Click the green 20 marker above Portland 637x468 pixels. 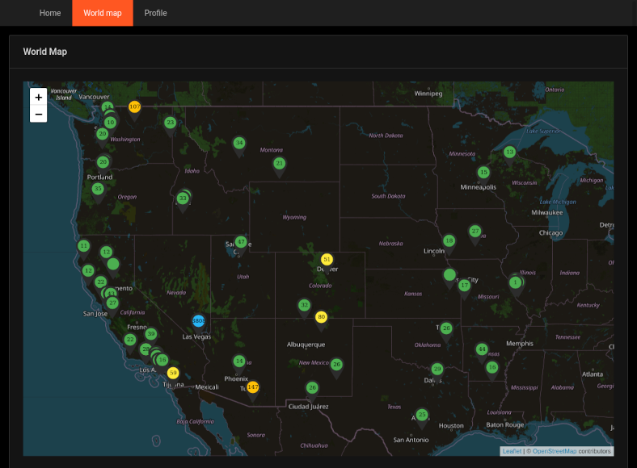tap(103, 162)
